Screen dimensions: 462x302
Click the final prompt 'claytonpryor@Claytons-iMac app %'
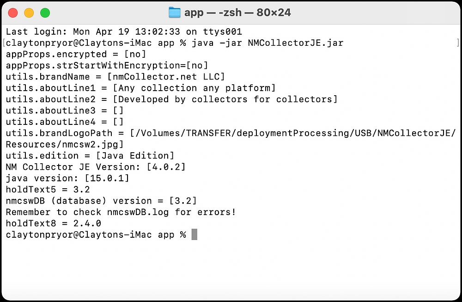tap(96, 234)
